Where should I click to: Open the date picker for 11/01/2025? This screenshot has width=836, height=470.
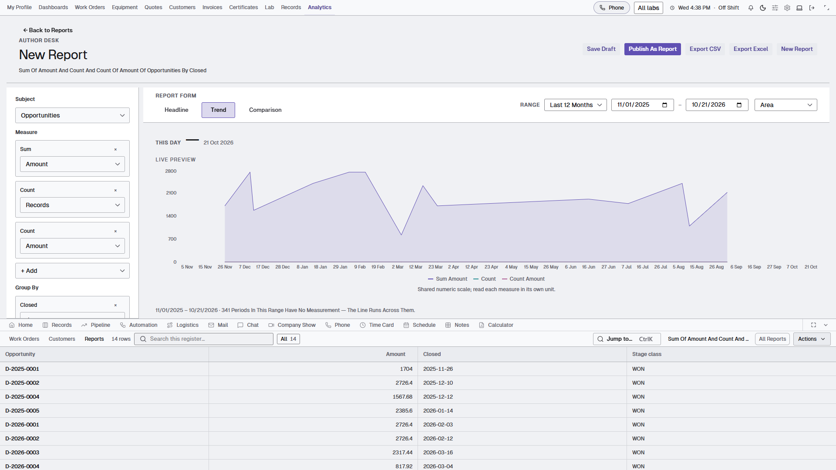coord(664,105)
